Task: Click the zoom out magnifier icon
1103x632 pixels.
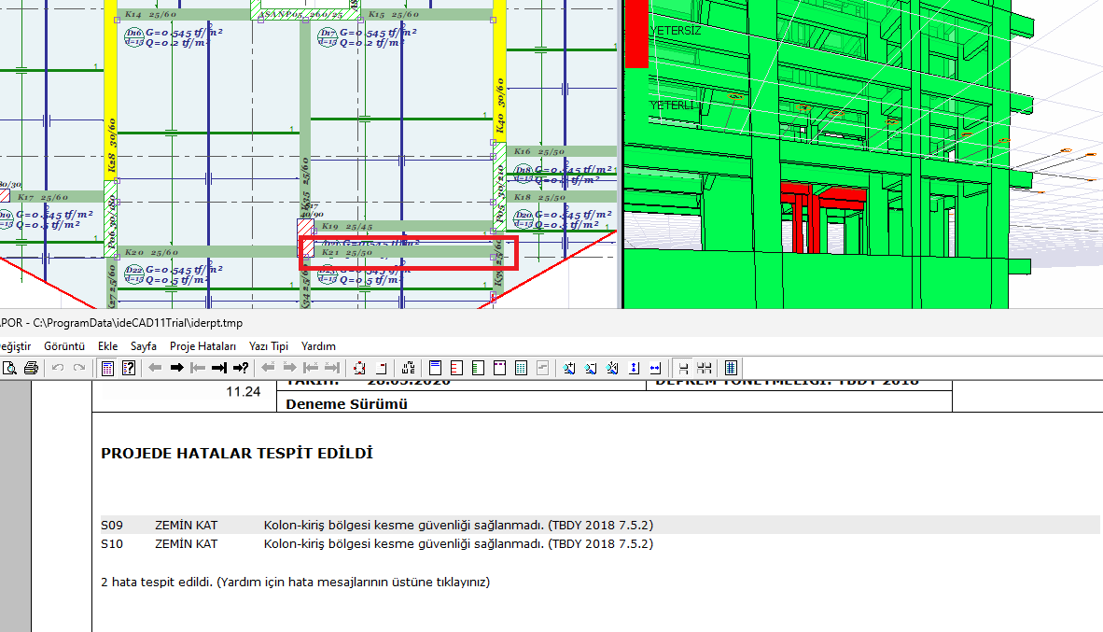Action: 591,368
